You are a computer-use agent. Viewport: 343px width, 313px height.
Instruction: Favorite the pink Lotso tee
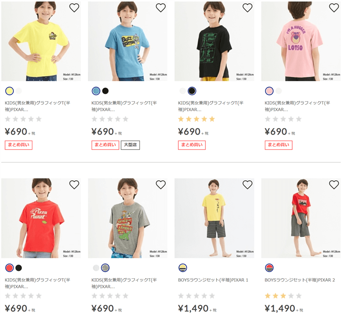click(x=334, y=8)
